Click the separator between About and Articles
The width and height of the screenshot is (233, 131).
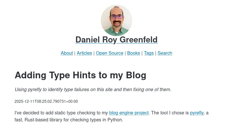point(75,53)
